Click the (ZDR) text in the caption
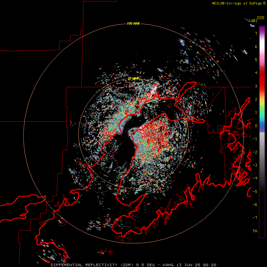Image resolution: width=267 pixels, height=267 pixels. [127, 265]
